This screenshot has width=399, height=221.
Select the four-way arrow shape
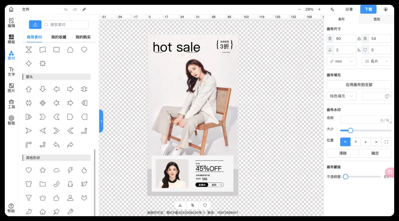(42, 103)
